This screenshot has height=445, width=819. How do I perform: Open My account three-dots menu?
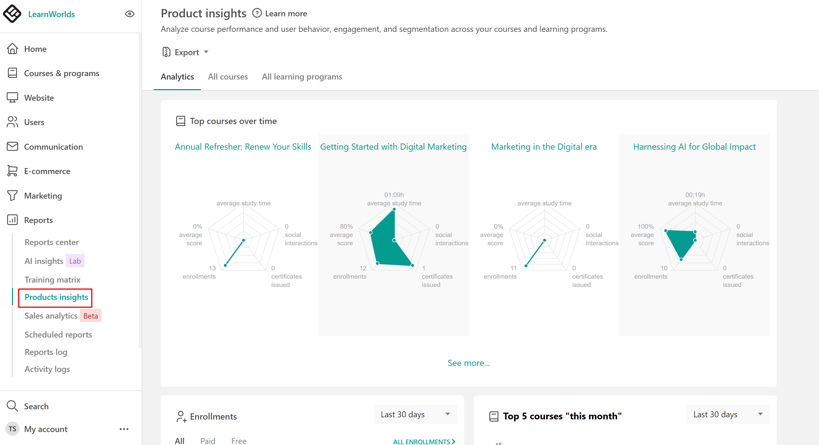pyautogui.click(x=124, y=429)
